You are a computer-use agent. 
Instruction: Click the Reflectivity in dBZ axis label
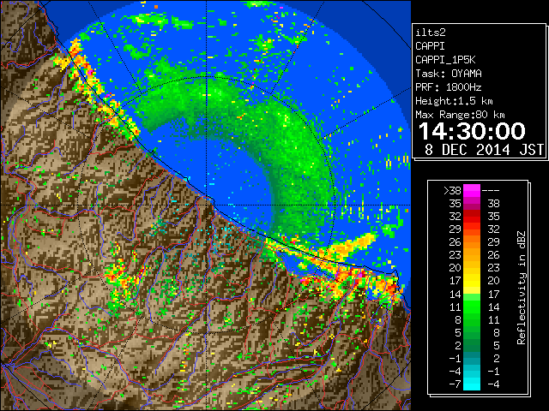point(521,288)
